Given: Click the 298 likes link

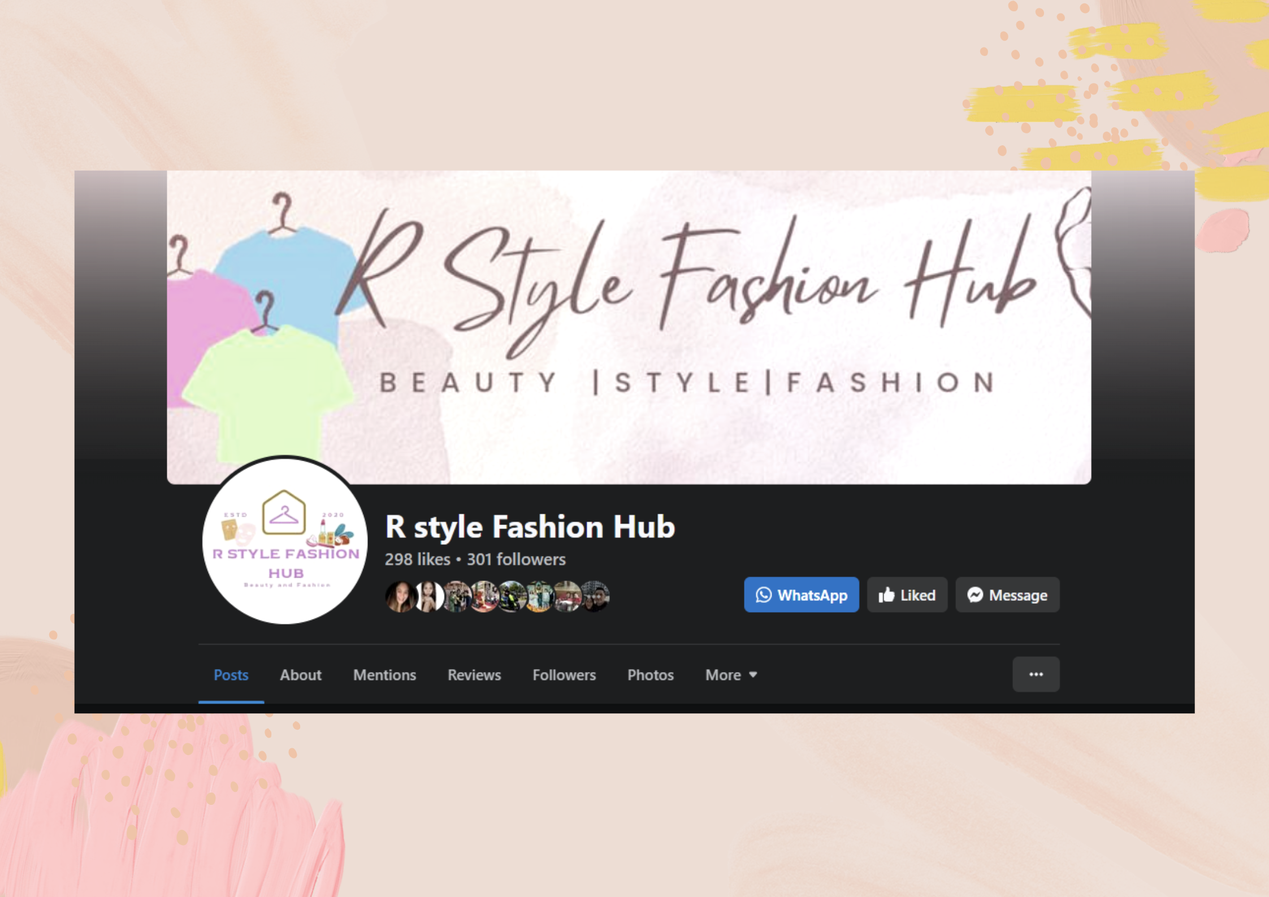Looking at the screenshot, I should tap(417, 560).
